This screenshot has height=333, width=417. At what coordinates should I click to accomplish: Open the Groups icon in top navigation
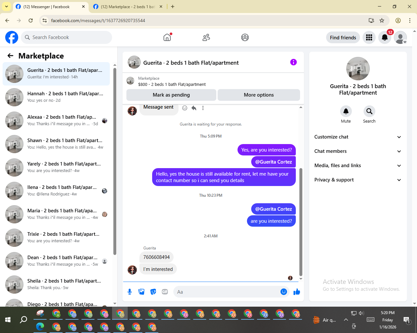coord(245,37)
